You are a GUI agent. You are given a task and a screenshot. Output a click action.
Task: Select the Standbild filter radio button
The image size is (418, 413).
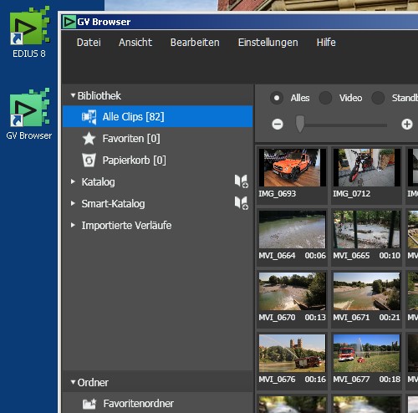pos(378,98)
